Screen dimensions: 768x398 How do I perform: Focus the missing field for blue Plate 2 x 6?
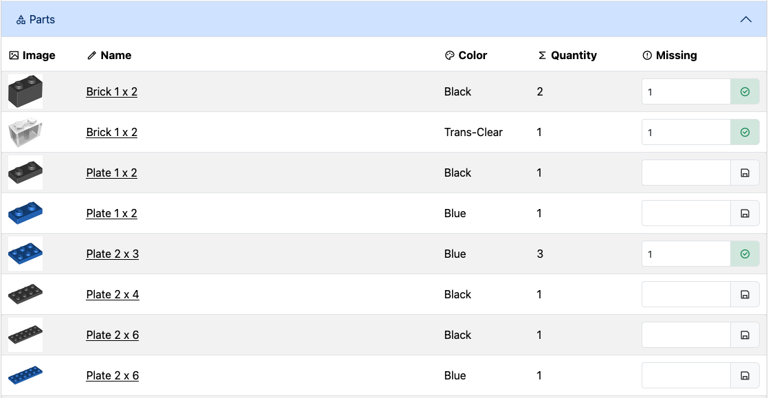(x=686, y=376)
